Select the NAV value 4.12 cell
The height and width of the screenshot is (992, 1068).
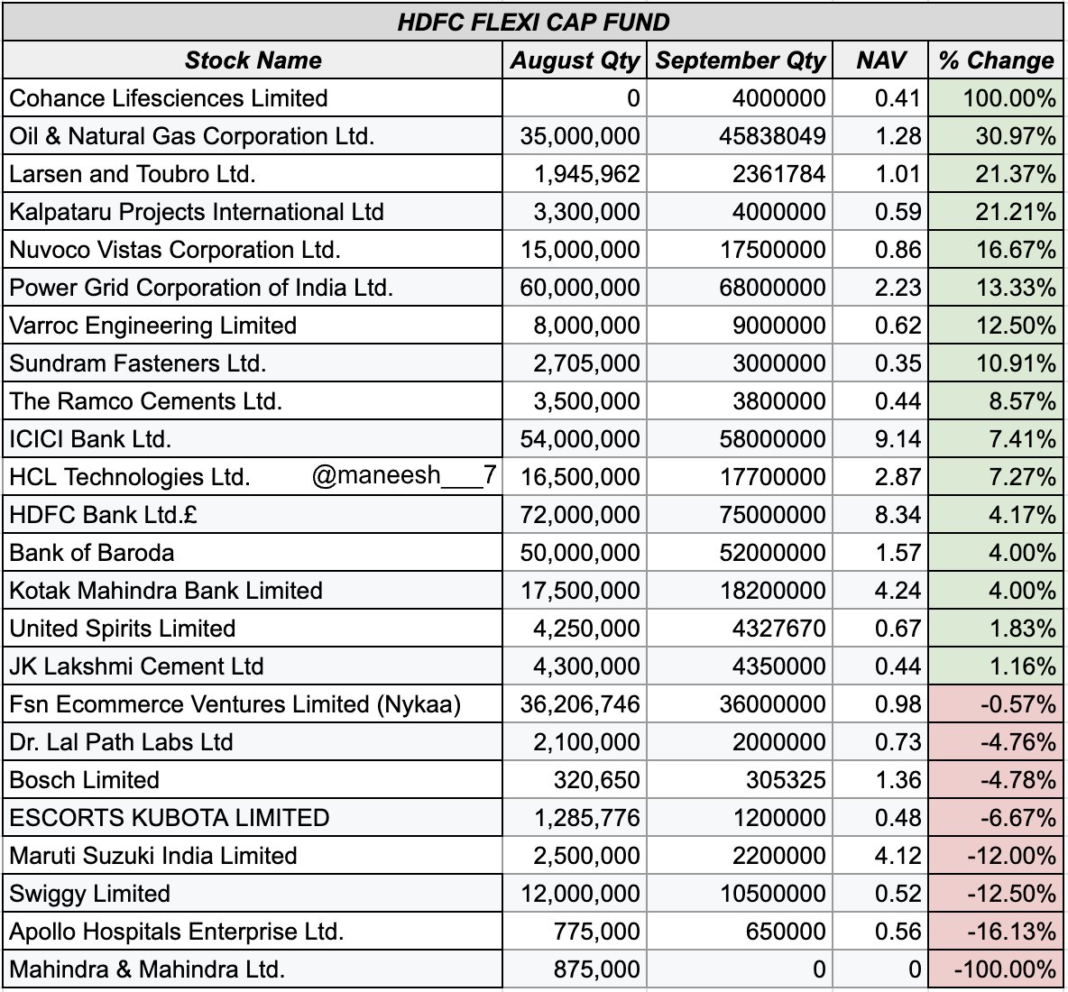[880, 855]
